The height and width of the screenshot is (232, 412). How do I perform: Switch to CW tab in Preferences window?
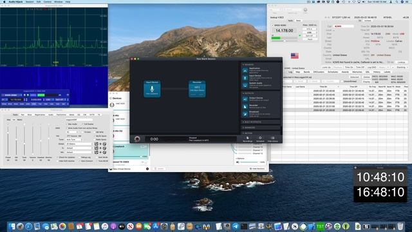coord(84,115)
